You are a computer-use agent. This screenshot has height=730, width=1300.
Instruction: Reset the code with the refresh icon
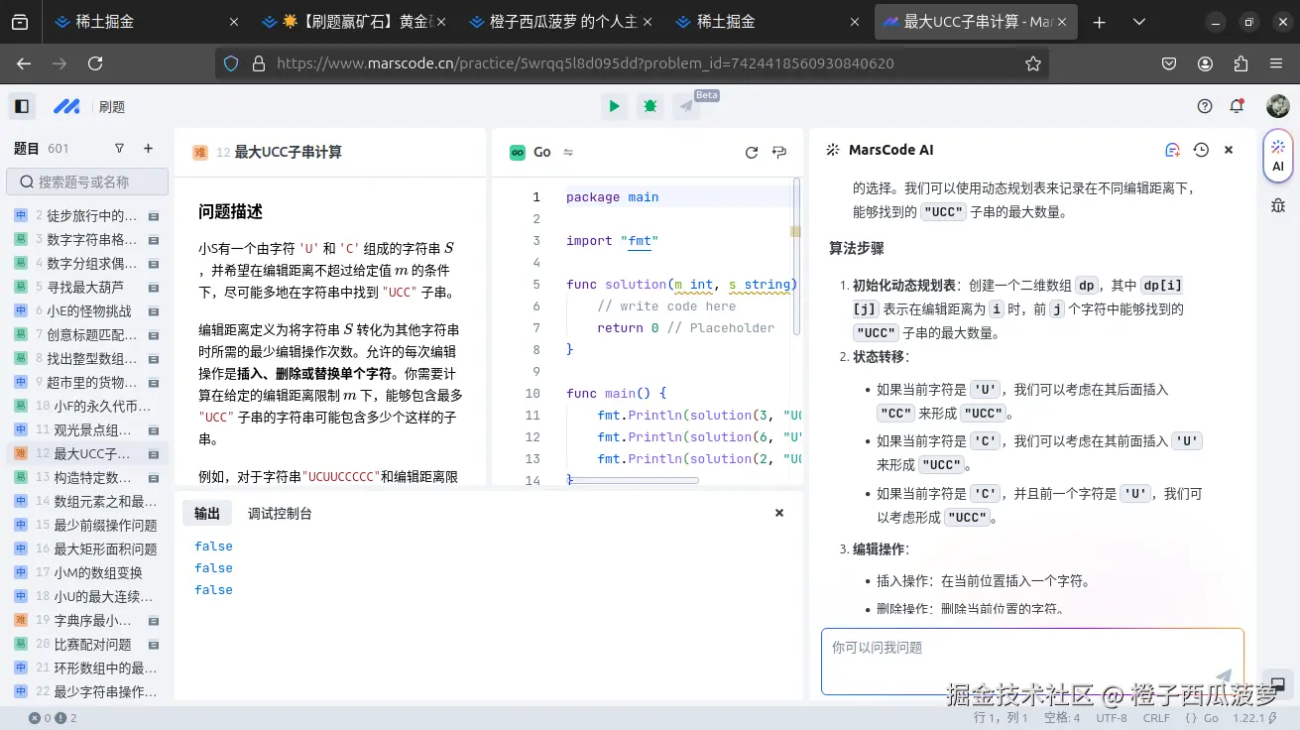[752, 152]
